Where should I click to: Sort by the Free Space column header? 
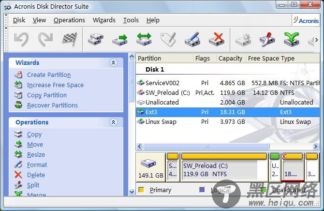263,59
